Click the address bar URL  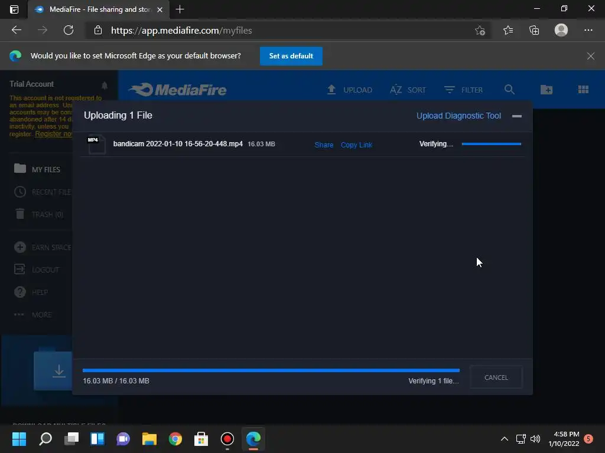181,31
